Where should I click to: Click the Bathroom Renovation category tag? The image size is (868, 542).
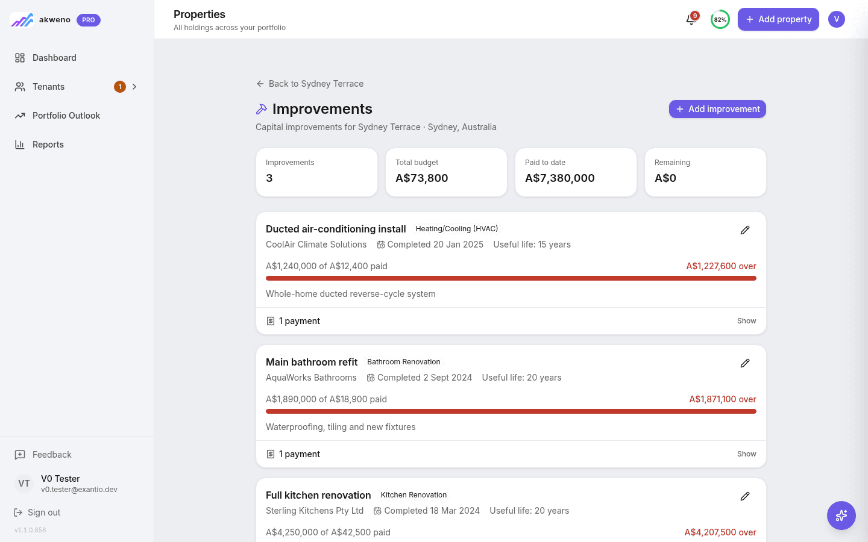404,362
